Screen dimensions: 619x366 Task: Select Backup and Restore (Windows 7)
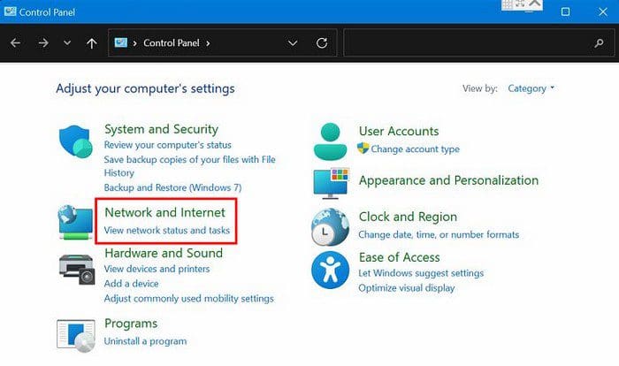tap(172, 187)
